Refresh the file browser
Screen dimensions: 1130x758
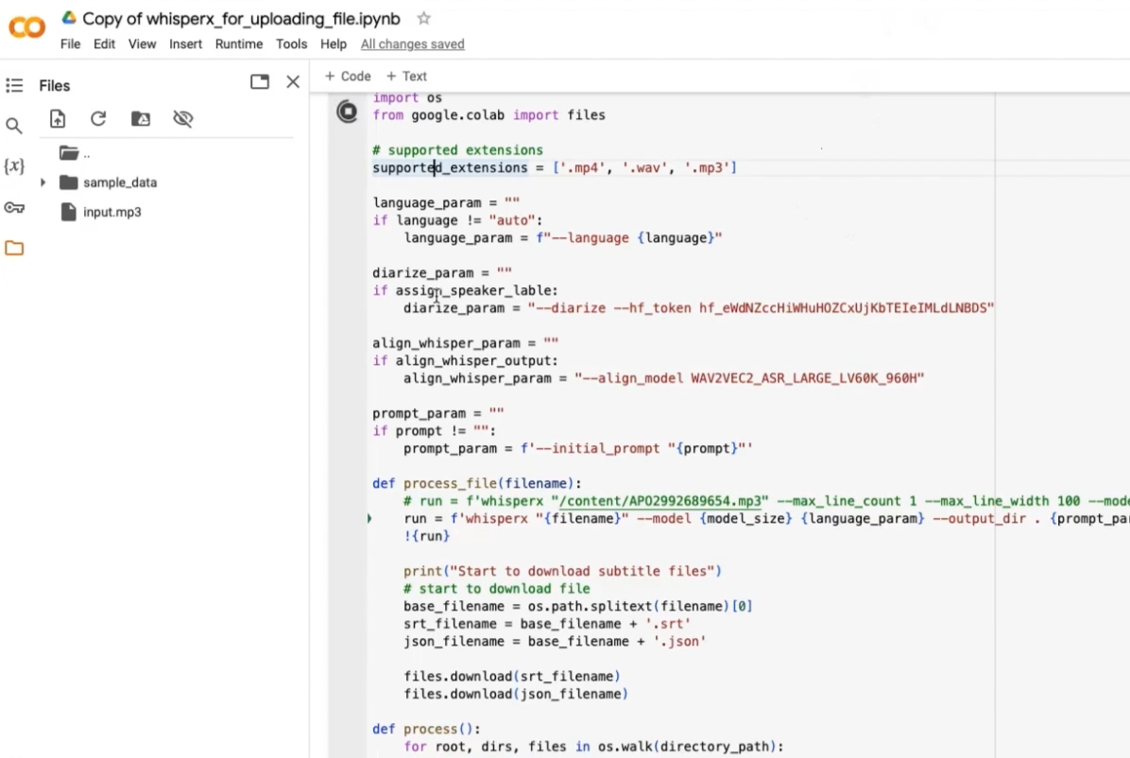coord(98,119)
